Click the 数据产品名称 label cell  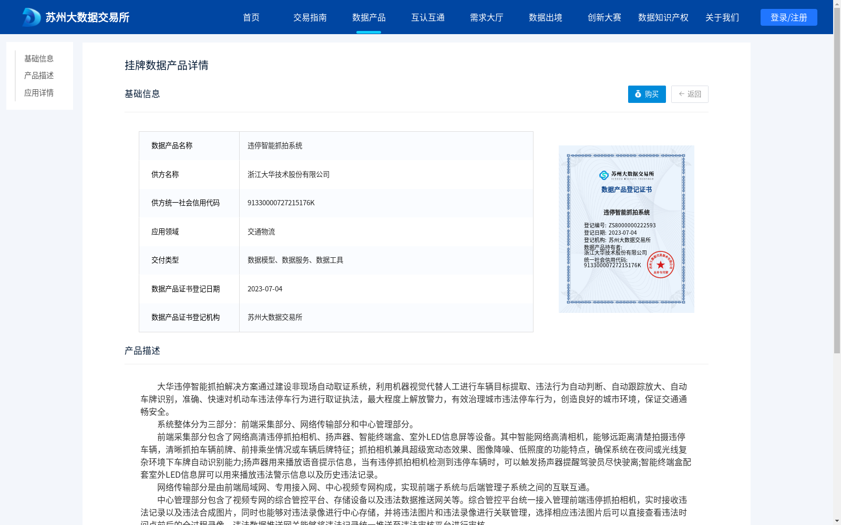(189, 146)
